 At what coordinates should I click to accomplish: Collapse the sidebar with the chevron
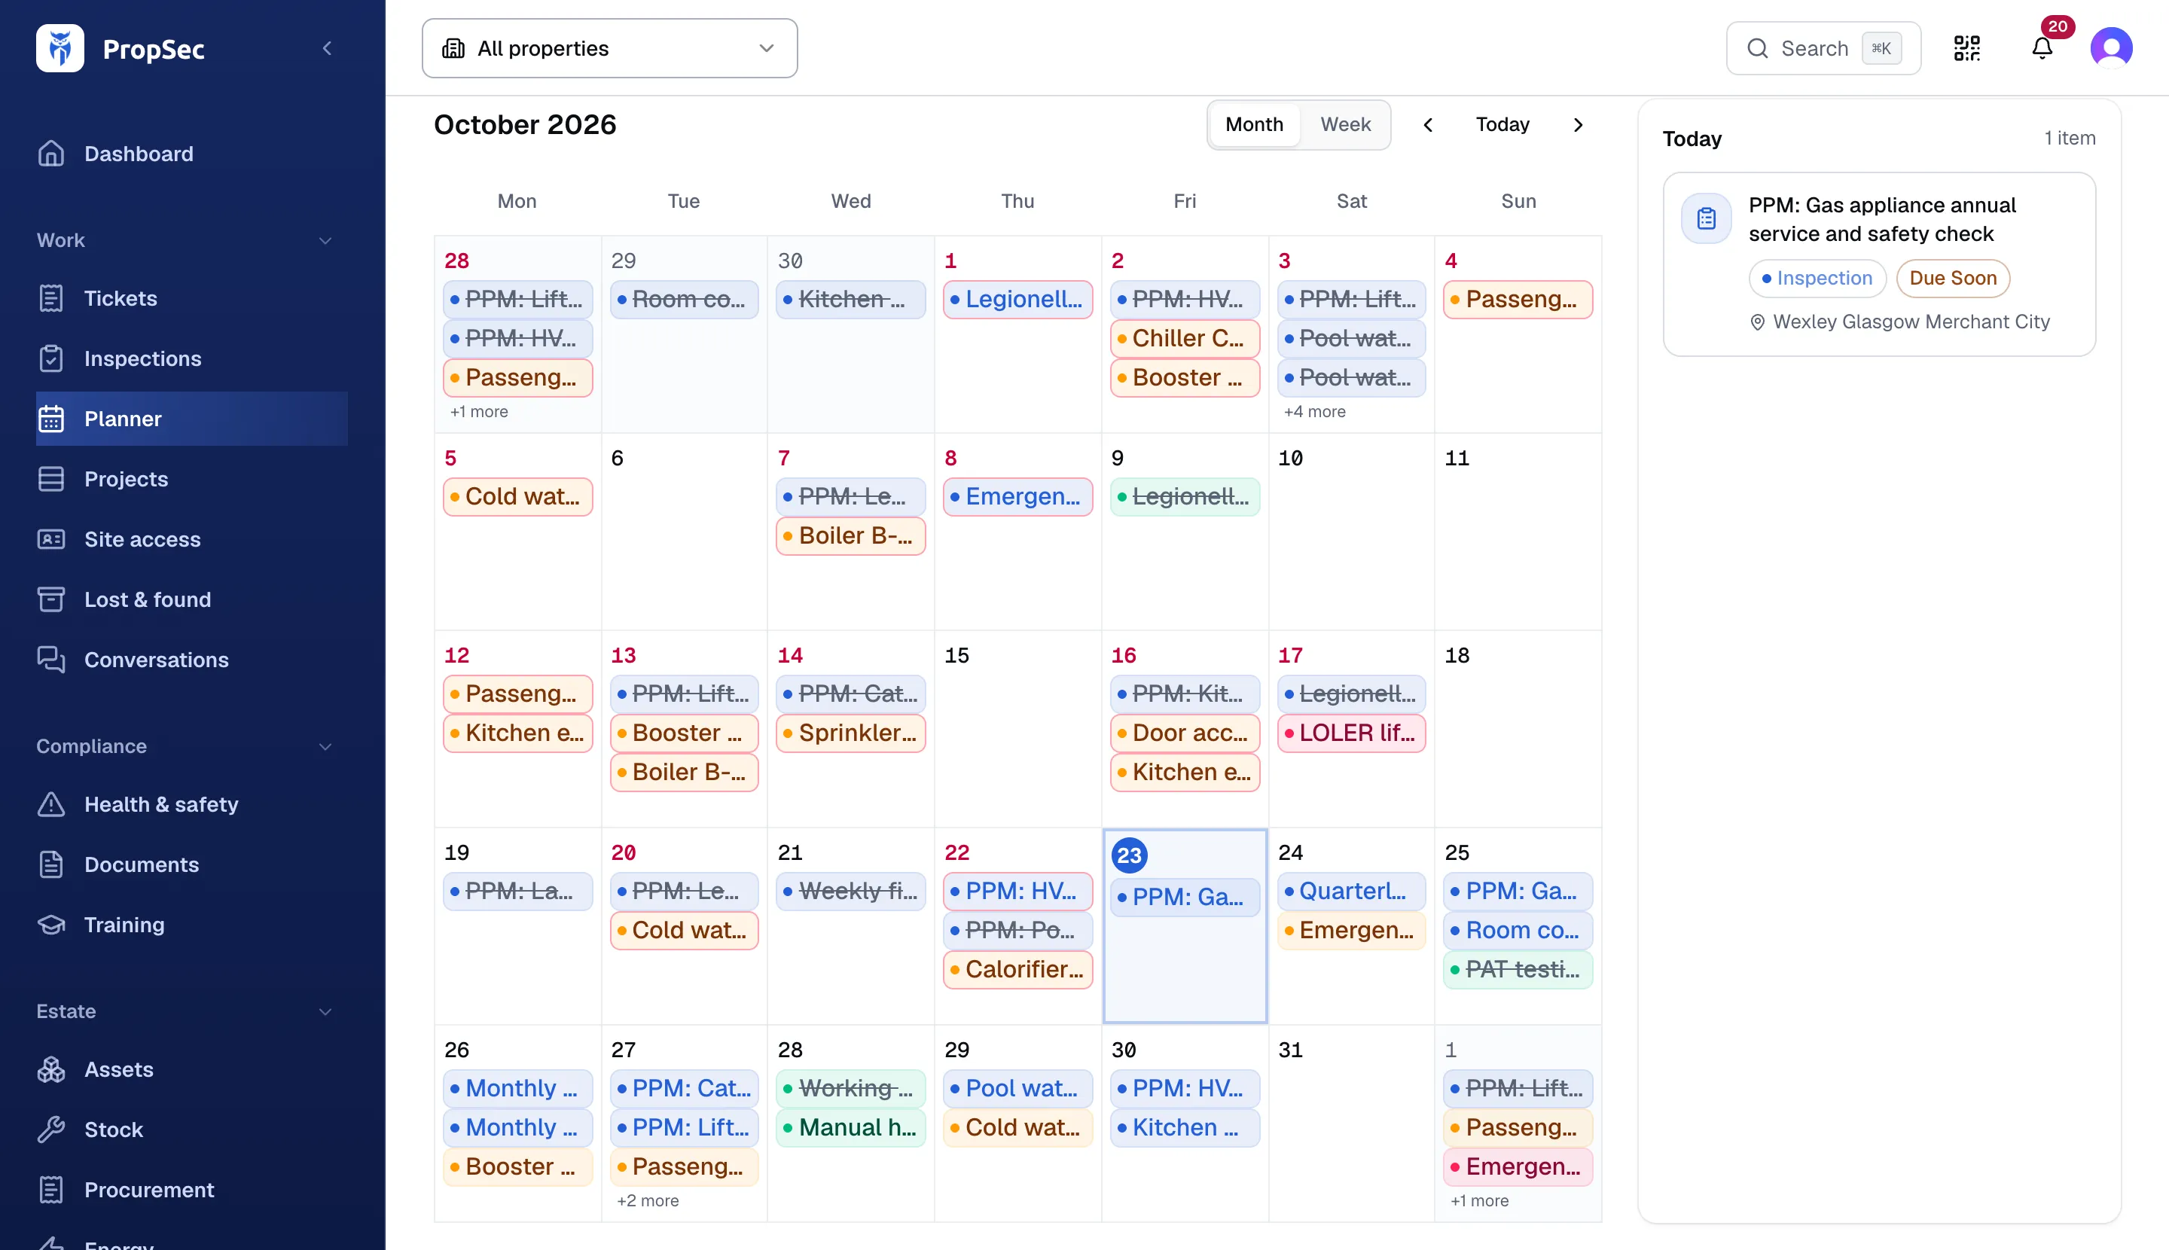point(327,48)
